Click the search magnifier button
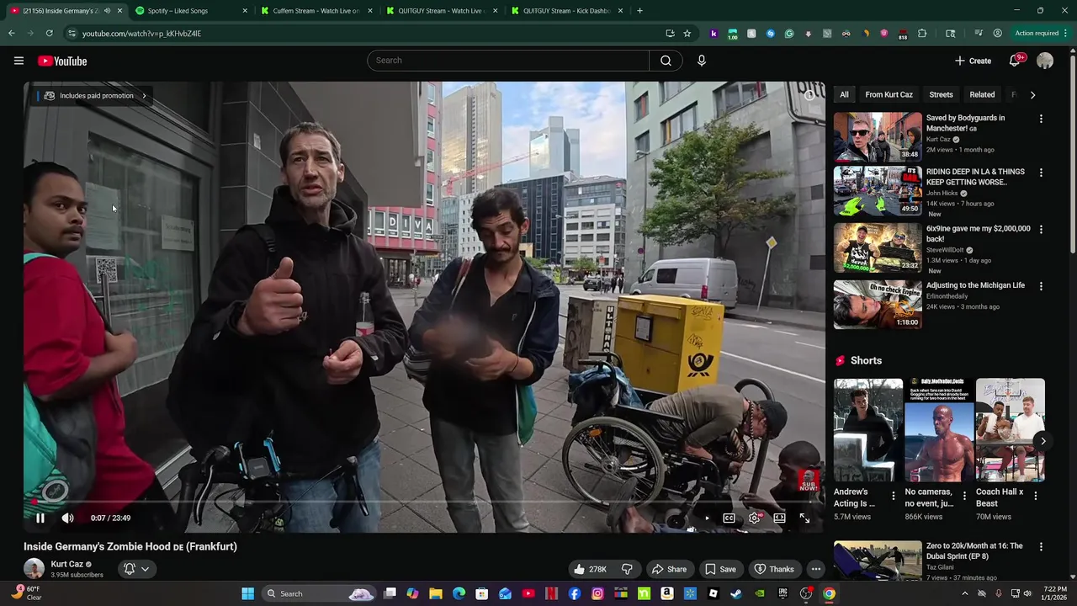The width and height of the screenshot is (1077, 606). pos(666,61)
